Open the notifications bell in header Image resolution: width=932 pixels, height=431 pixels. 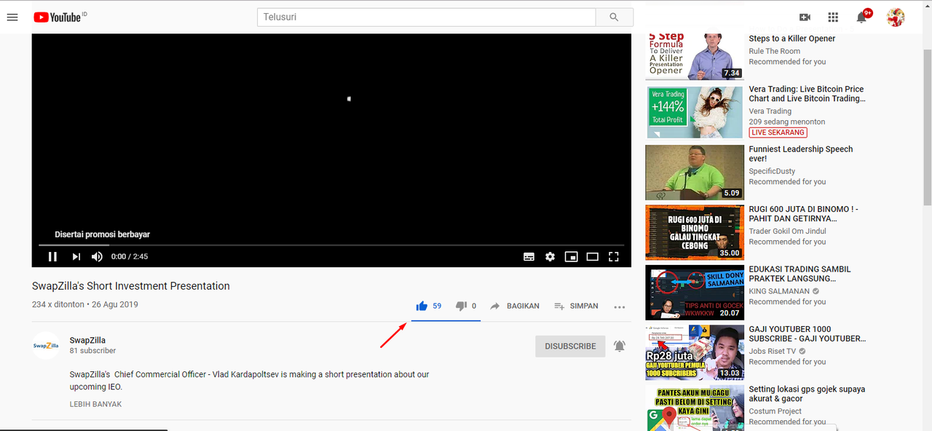(861, 17)
